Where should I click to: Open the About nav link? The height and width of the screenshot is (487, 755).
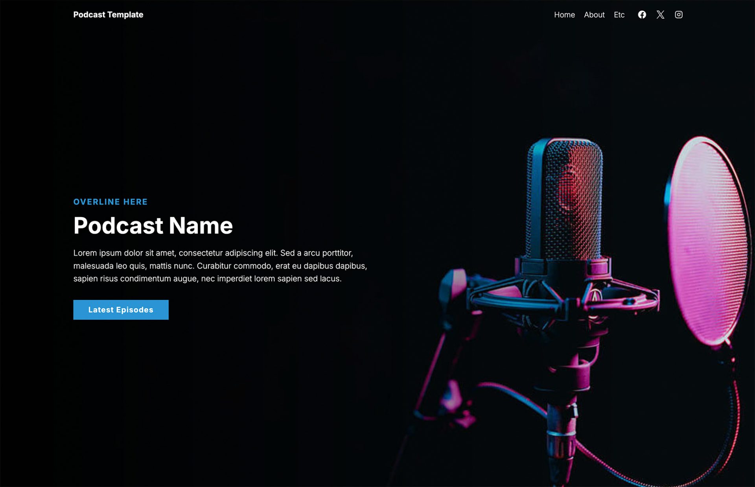[594, 15]
